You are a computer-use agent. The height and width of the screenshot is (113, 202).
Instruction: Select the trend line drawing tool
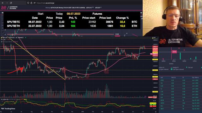tap(3, 33)
